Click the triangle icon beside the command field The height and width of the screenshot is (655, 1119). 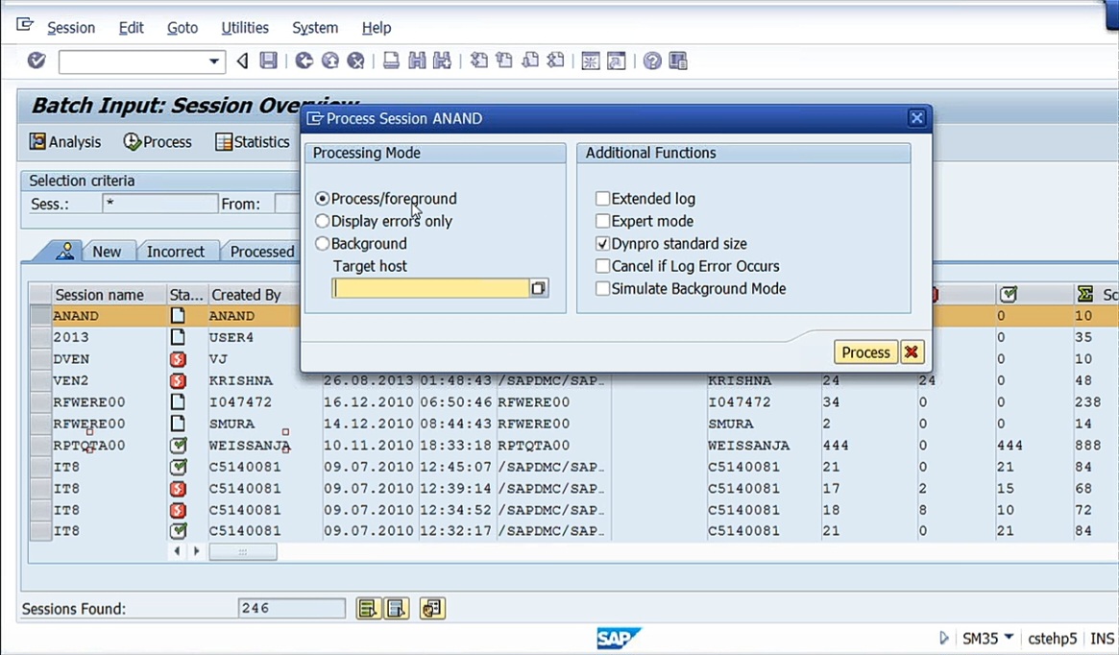243,61
